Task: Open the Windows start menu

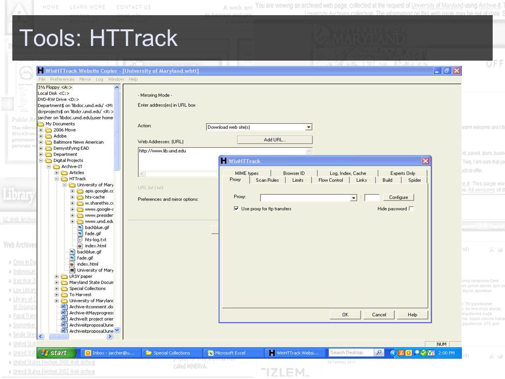Action: point(57,353)
